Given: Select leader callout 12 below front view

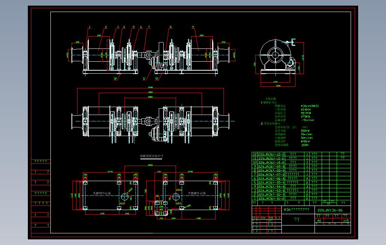Looking at the screenshot, I should tap(115, 79).
